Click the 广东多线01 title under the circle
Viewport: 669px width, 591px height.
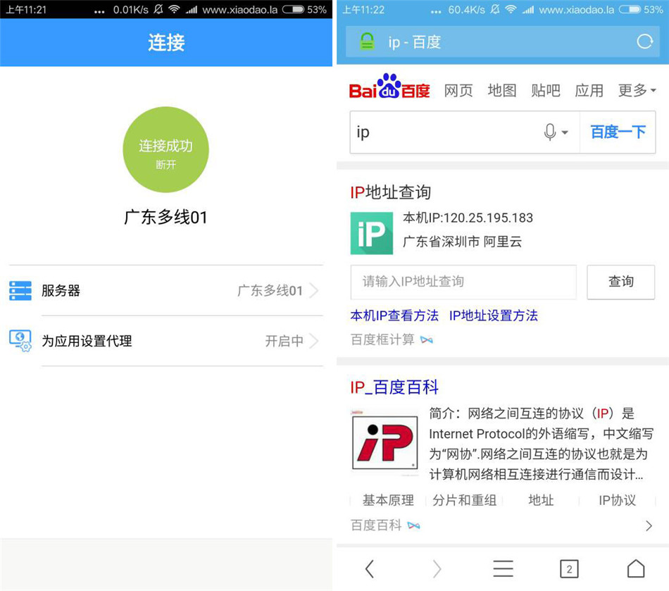tap(165, 217)
